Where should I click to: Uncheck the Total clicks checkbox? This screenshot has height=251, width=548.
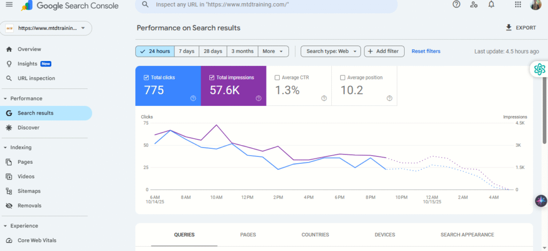147,78
